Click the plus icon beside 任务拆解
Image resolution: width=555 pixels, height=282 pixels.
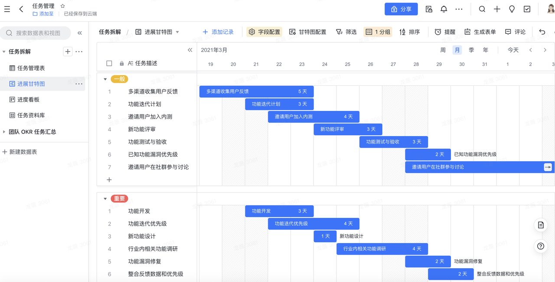(68, 52)
